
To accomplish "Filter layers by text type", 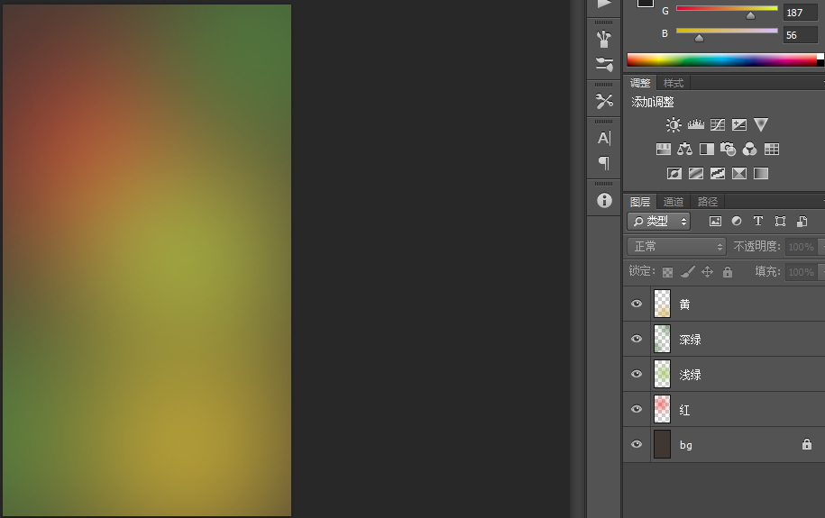I will pos(758,222).
